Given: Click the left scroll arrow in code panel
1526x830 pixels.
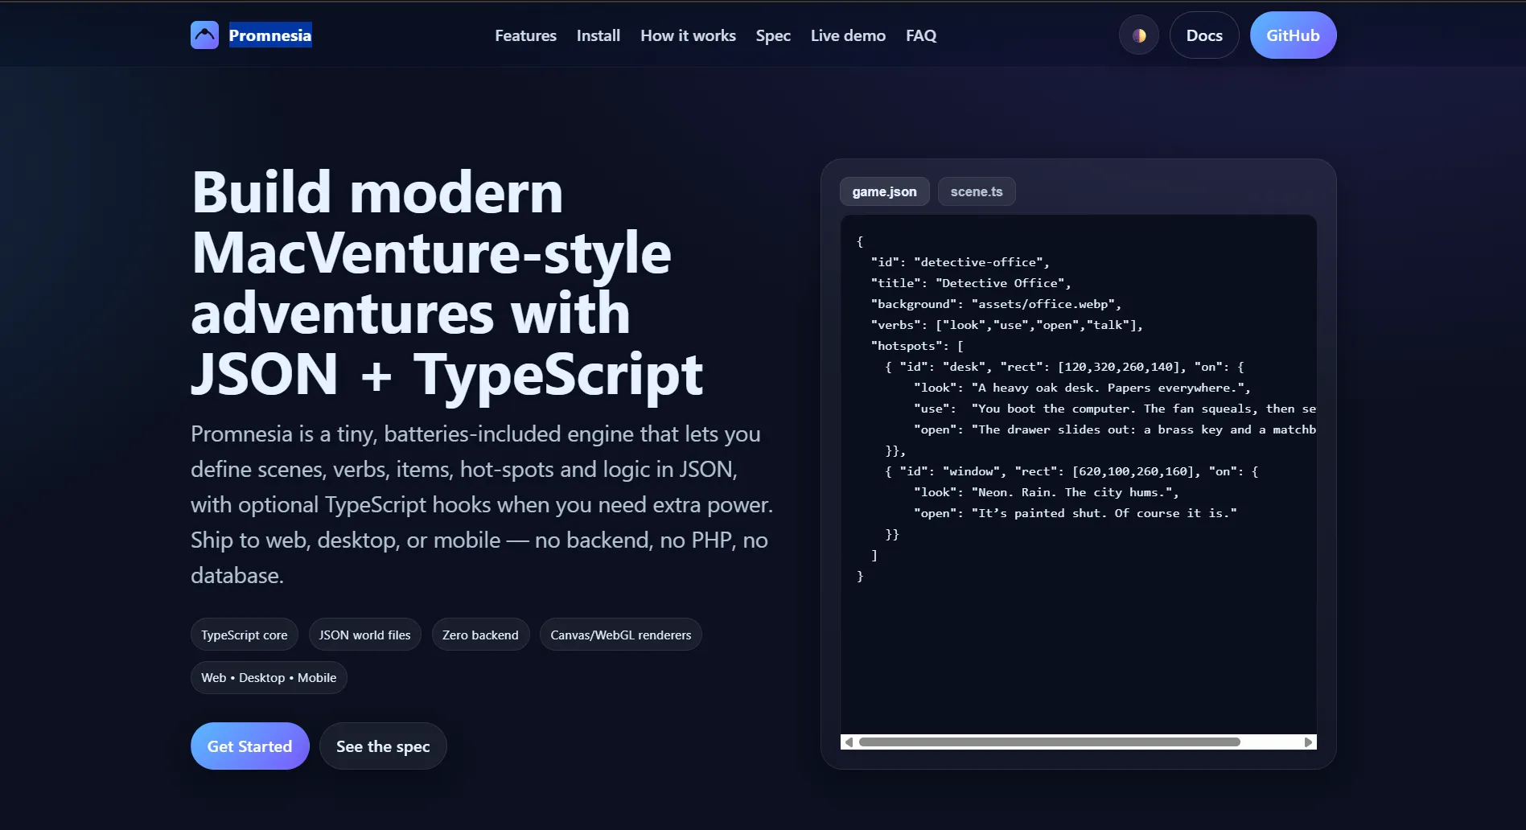Looking at the screenshot, I should point(849,742).
